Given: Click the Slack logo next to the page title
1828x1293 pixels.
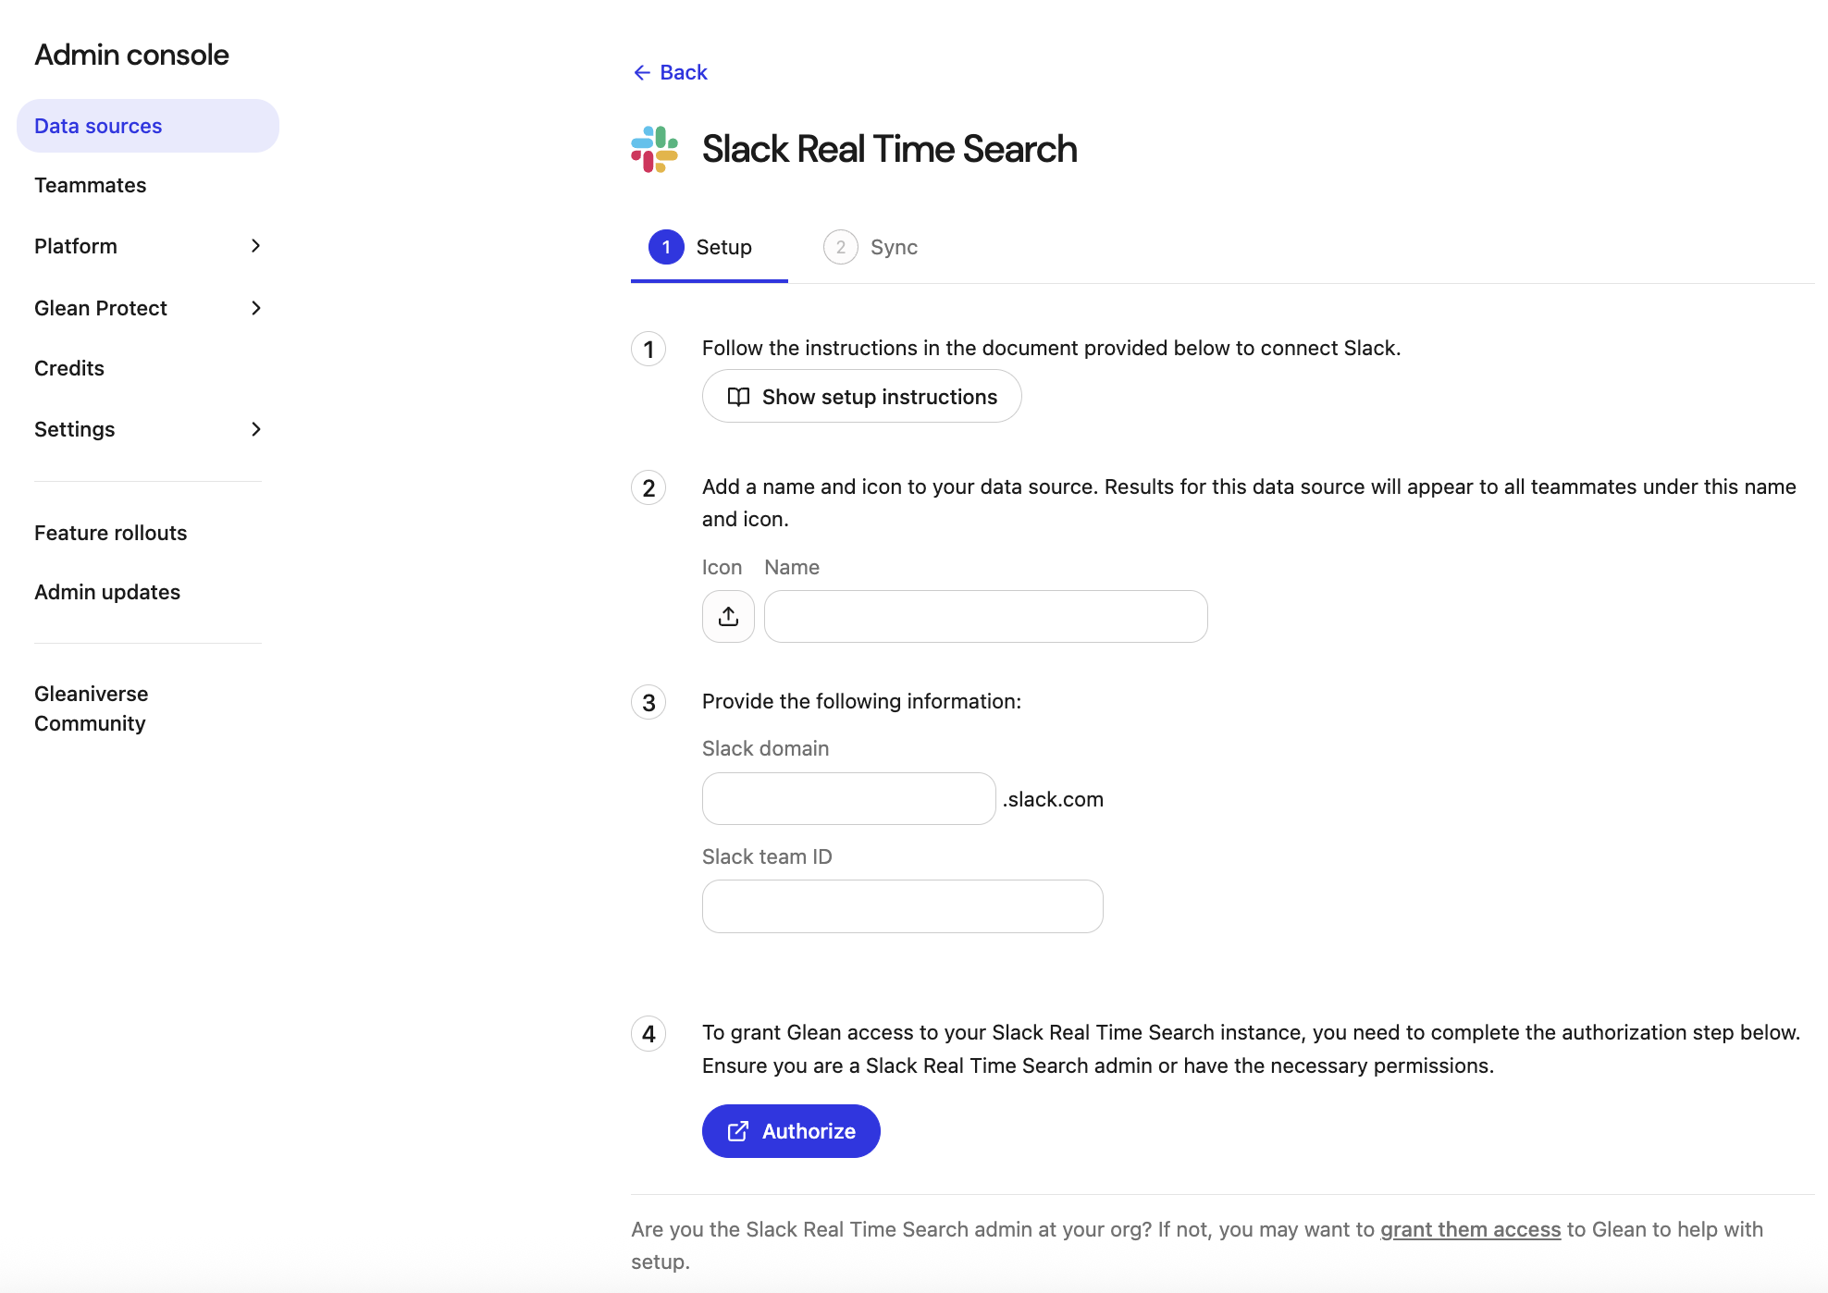Looking at the screenshot, I should [x=653, y=149].
